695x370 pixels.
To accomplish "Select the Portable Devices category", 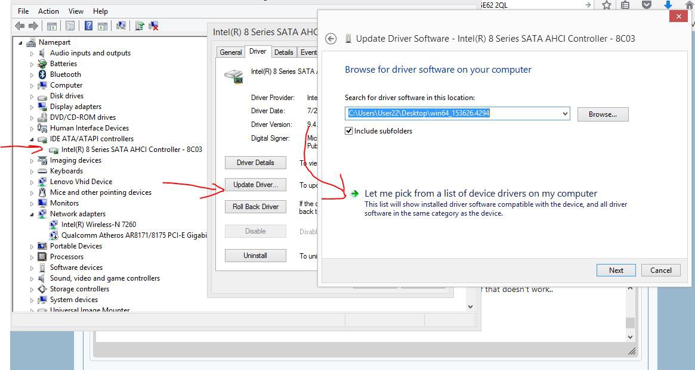I will pyautogui.click(x=76, y=246).
